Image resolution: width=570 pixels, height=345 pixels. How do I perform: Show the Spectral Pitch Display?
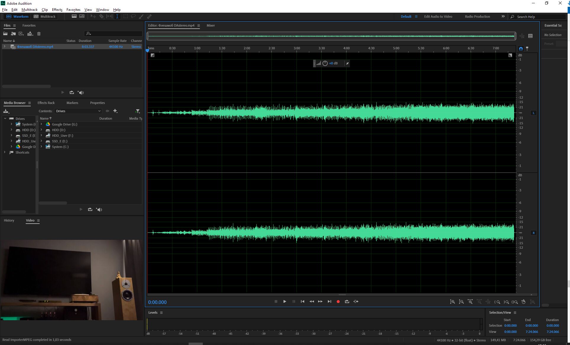pos(82,17)
